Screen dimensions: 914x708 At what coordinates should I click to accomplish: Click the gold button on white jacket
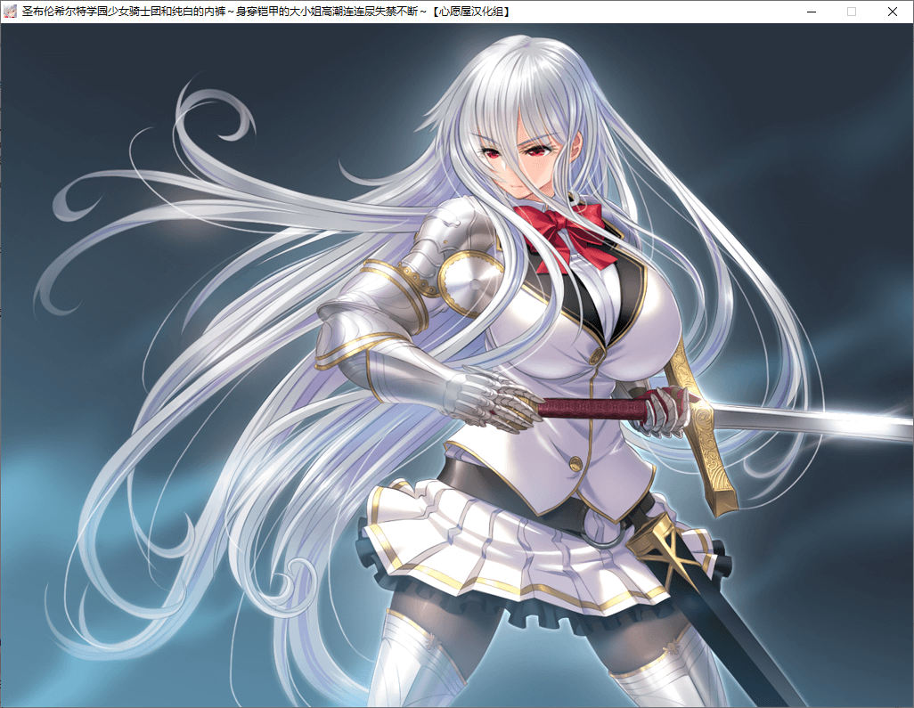tap(575, 464)
